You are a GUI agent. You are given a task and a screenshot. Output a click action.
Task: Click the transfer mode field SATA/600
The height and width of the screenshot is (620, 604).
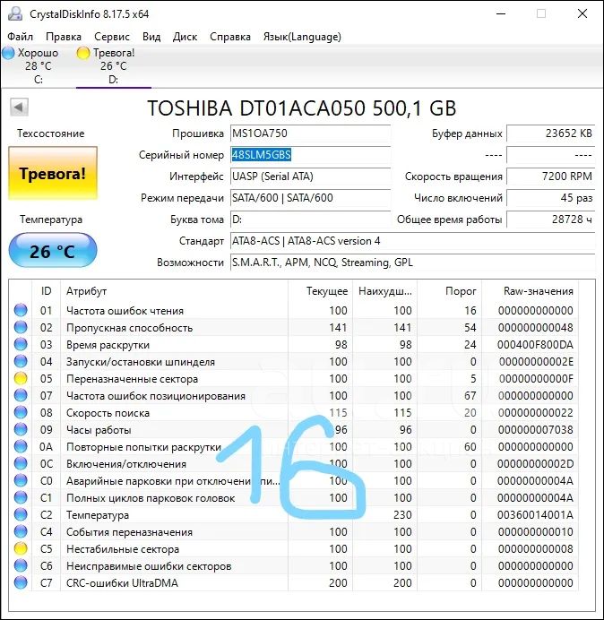click(x=310, y=197)
